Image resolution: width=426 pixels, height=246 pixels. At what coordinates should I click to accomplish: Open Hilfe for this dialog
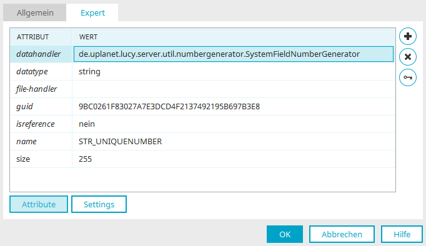(x=402, y=234)
